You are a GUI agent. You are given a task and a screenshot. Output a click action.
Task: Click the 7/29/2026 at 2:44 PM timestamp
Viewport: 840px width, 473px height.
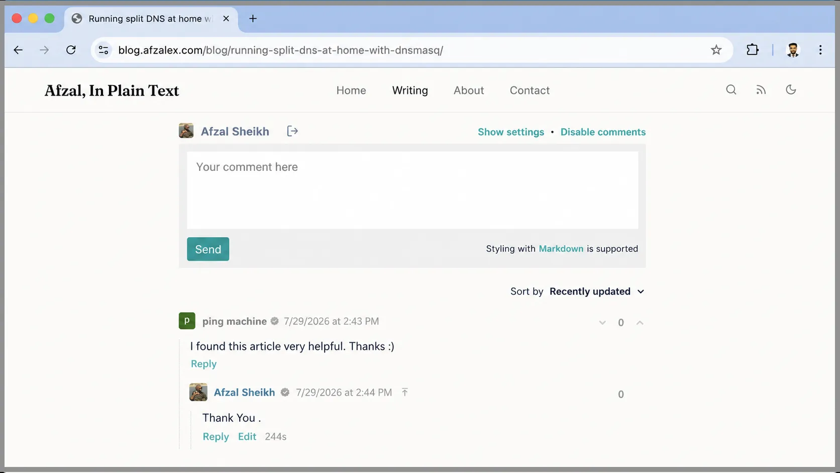pos(344,393)
